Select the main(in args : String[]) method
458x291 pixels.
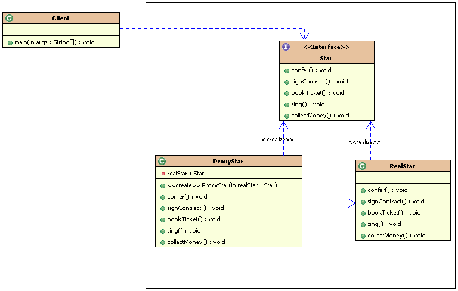coord(55,42)
